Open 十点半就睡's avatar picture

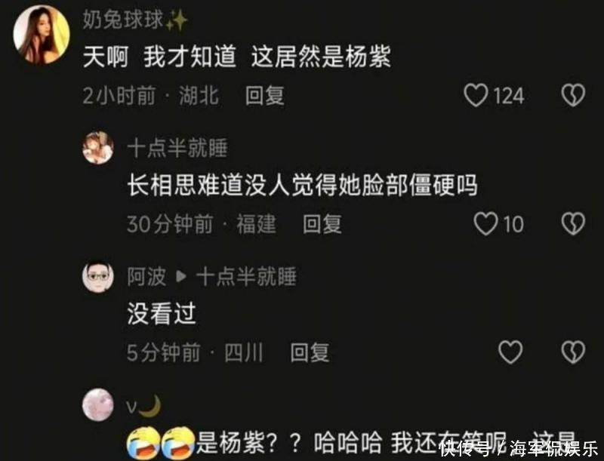(x=98, y=148)
